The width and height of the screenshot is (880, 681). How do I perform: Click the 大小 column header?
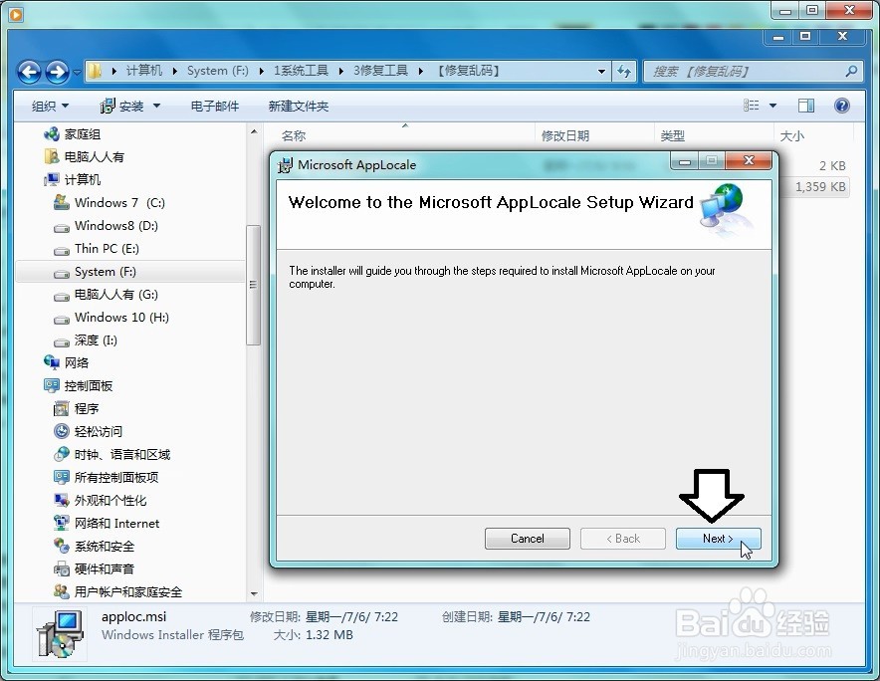(791, 135)
